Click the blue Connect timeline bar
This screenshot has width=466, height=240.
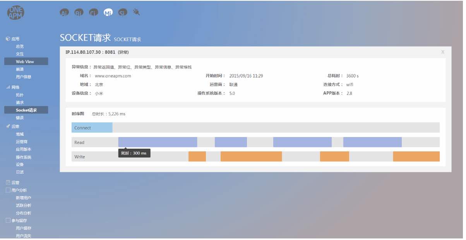coord(92,128)
